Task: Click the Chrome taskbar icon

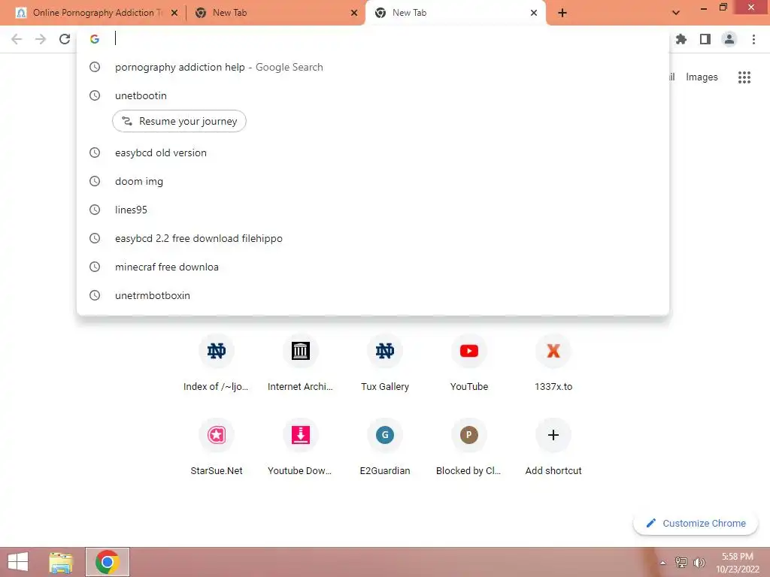Action: tap(107, 562)
